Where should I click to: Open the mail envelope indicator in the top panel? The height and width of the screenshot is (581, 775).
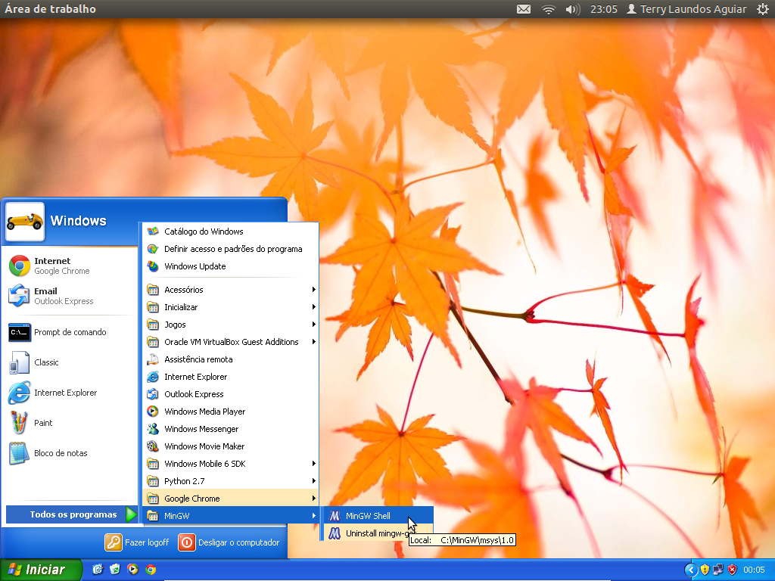[x=524, y=9]
